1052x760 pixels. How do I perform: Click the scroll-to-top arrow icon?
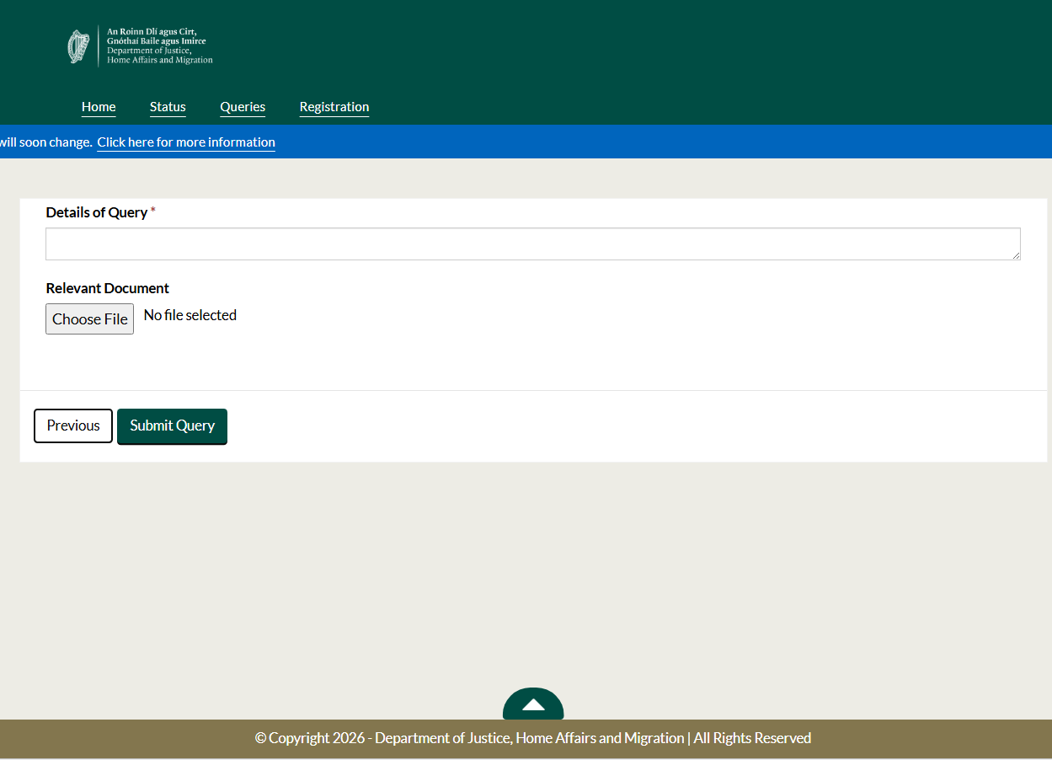coord(533,705)
